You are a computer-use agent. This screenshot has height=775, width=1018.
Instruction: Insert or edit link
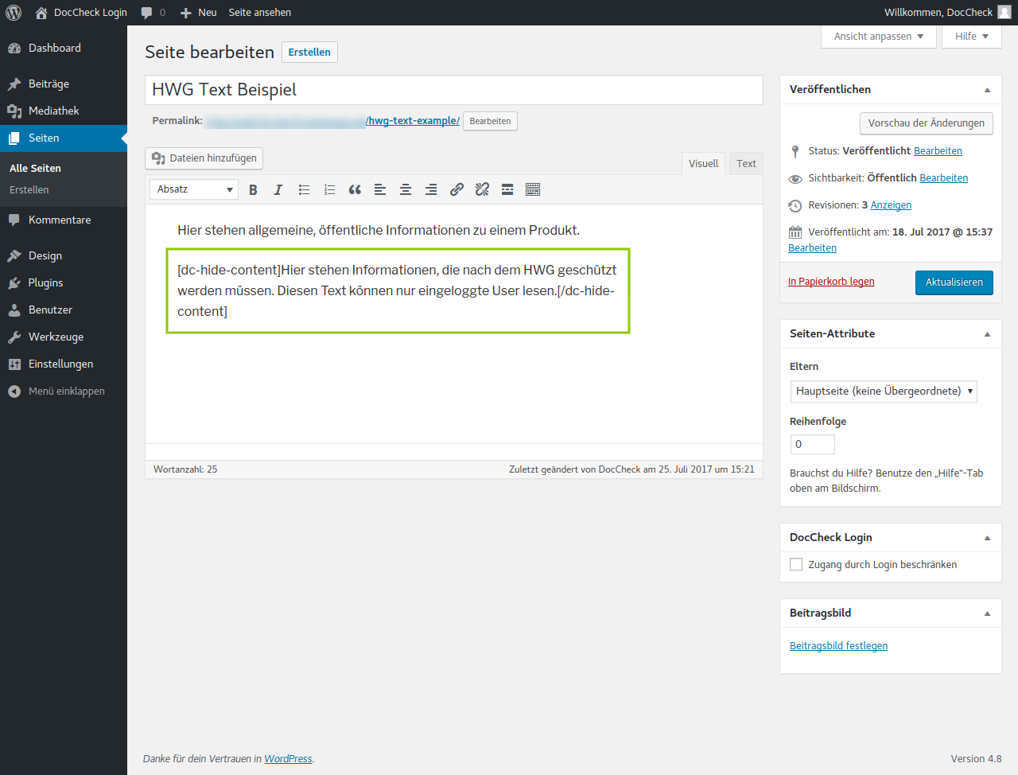pos(457,189)
